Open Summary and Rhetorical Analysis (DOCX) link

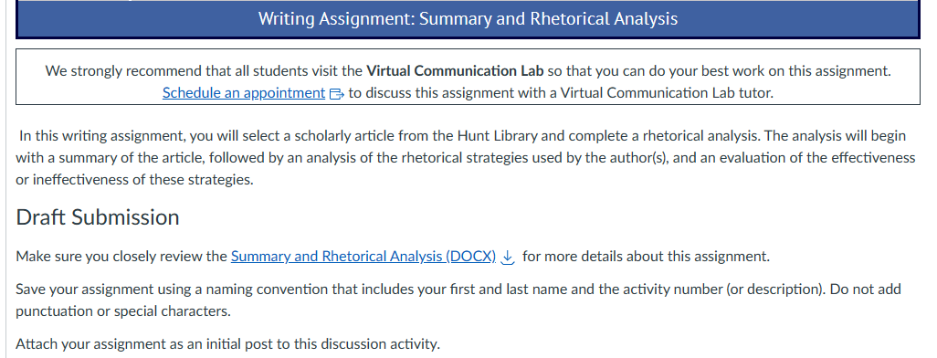pos(363,257)
